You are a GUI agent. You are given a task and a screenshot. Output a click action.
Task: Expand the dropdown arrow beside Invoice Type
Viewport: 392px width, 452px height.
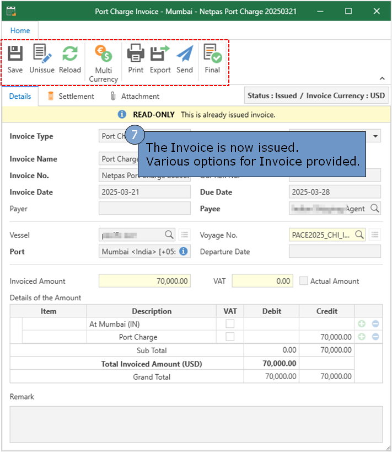click(x=375, y=136)
